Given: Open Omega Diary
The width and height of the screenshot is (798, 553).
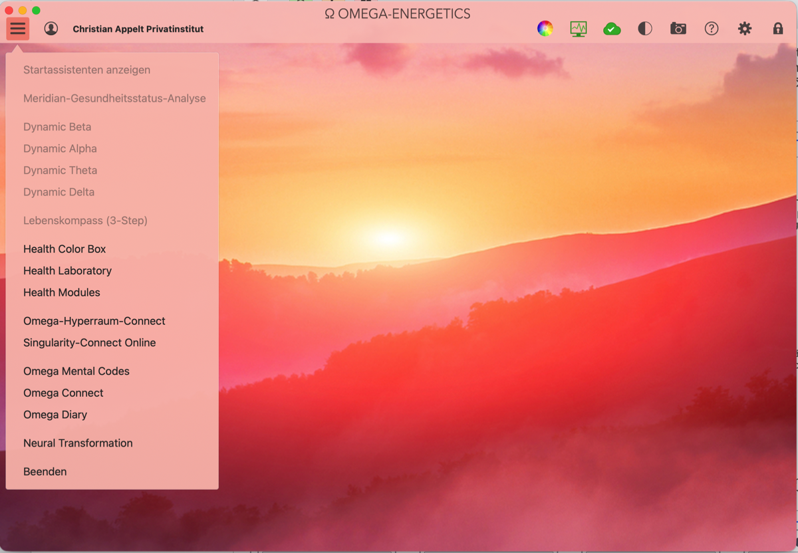Looking at the screenshot, I should 55,415.
